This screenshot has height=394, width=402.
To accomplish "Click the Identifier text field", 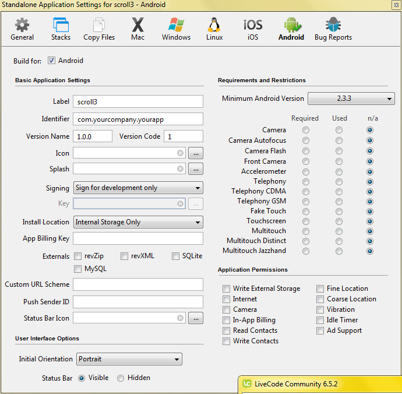I will (x=138, y=119).
